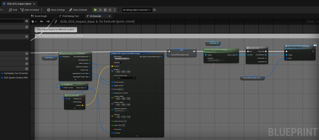Viewport: 319px width, 140px height.
Task: Browse to Interface class magnifier icon
Action: tap(223, 60)
